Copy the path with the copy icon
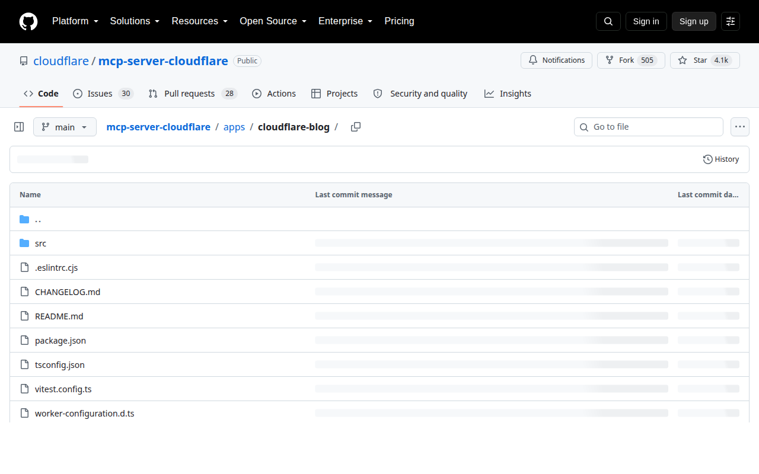This screenshot has height=474, width=759. coord(356,127)
